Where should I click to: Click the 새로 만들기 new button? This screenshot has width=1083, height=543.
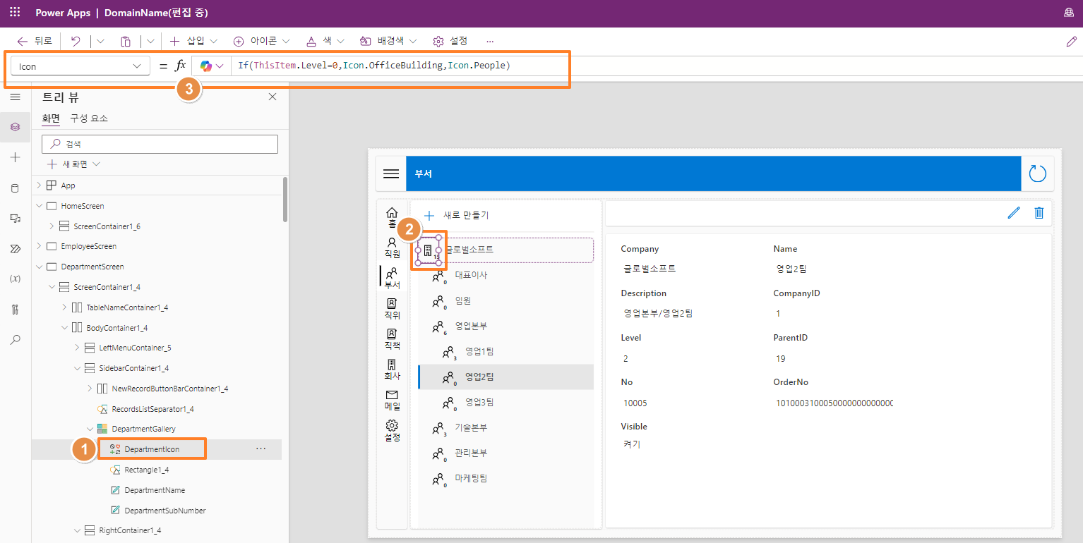pyautogui.click(x=455, y=215)
